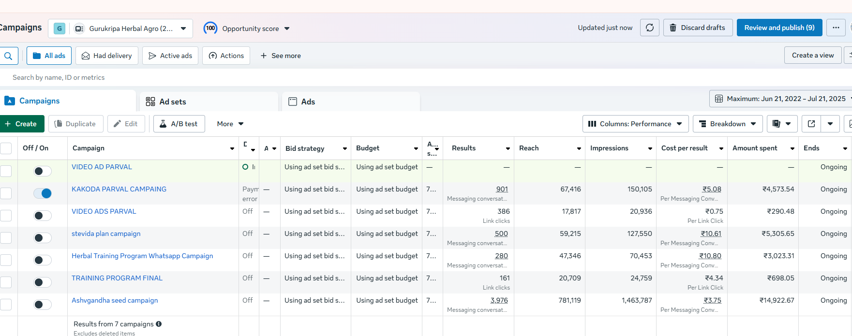The height and width of the screenshot is (336, 852).
Task: Click info icon beside Results from 7 campaigns
Action: pos(159,324)
